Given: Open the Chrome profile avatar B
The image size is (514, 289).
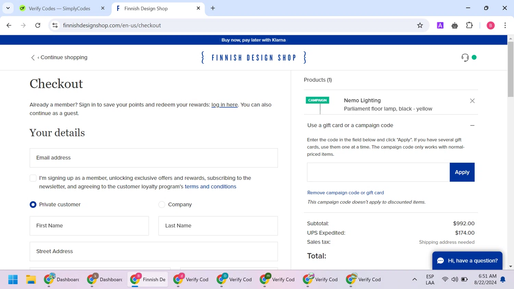Looking at the screenshot, I should pos(491,25).
